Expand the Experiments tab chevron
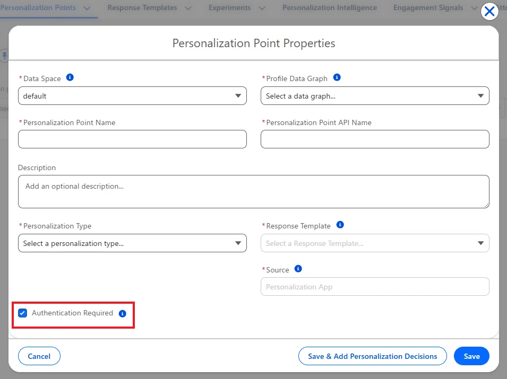 262,8
